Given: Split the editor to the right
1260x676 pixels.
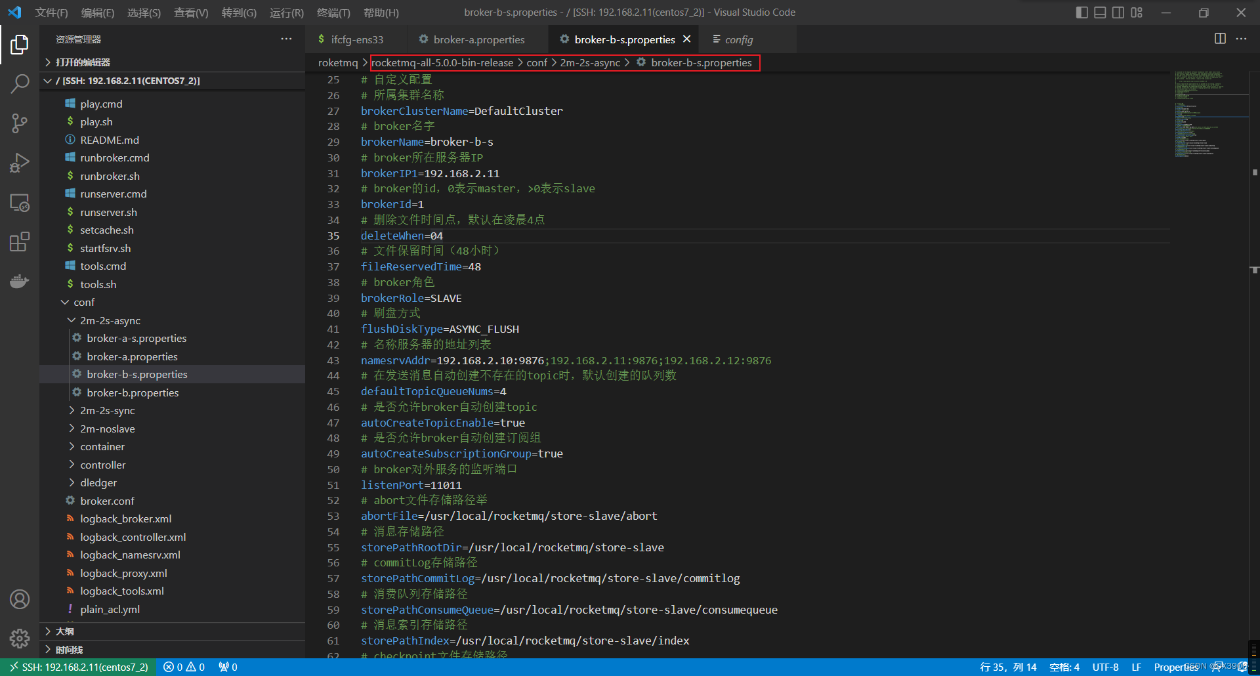Looking at the screenshot, I should coord(1220,39).
